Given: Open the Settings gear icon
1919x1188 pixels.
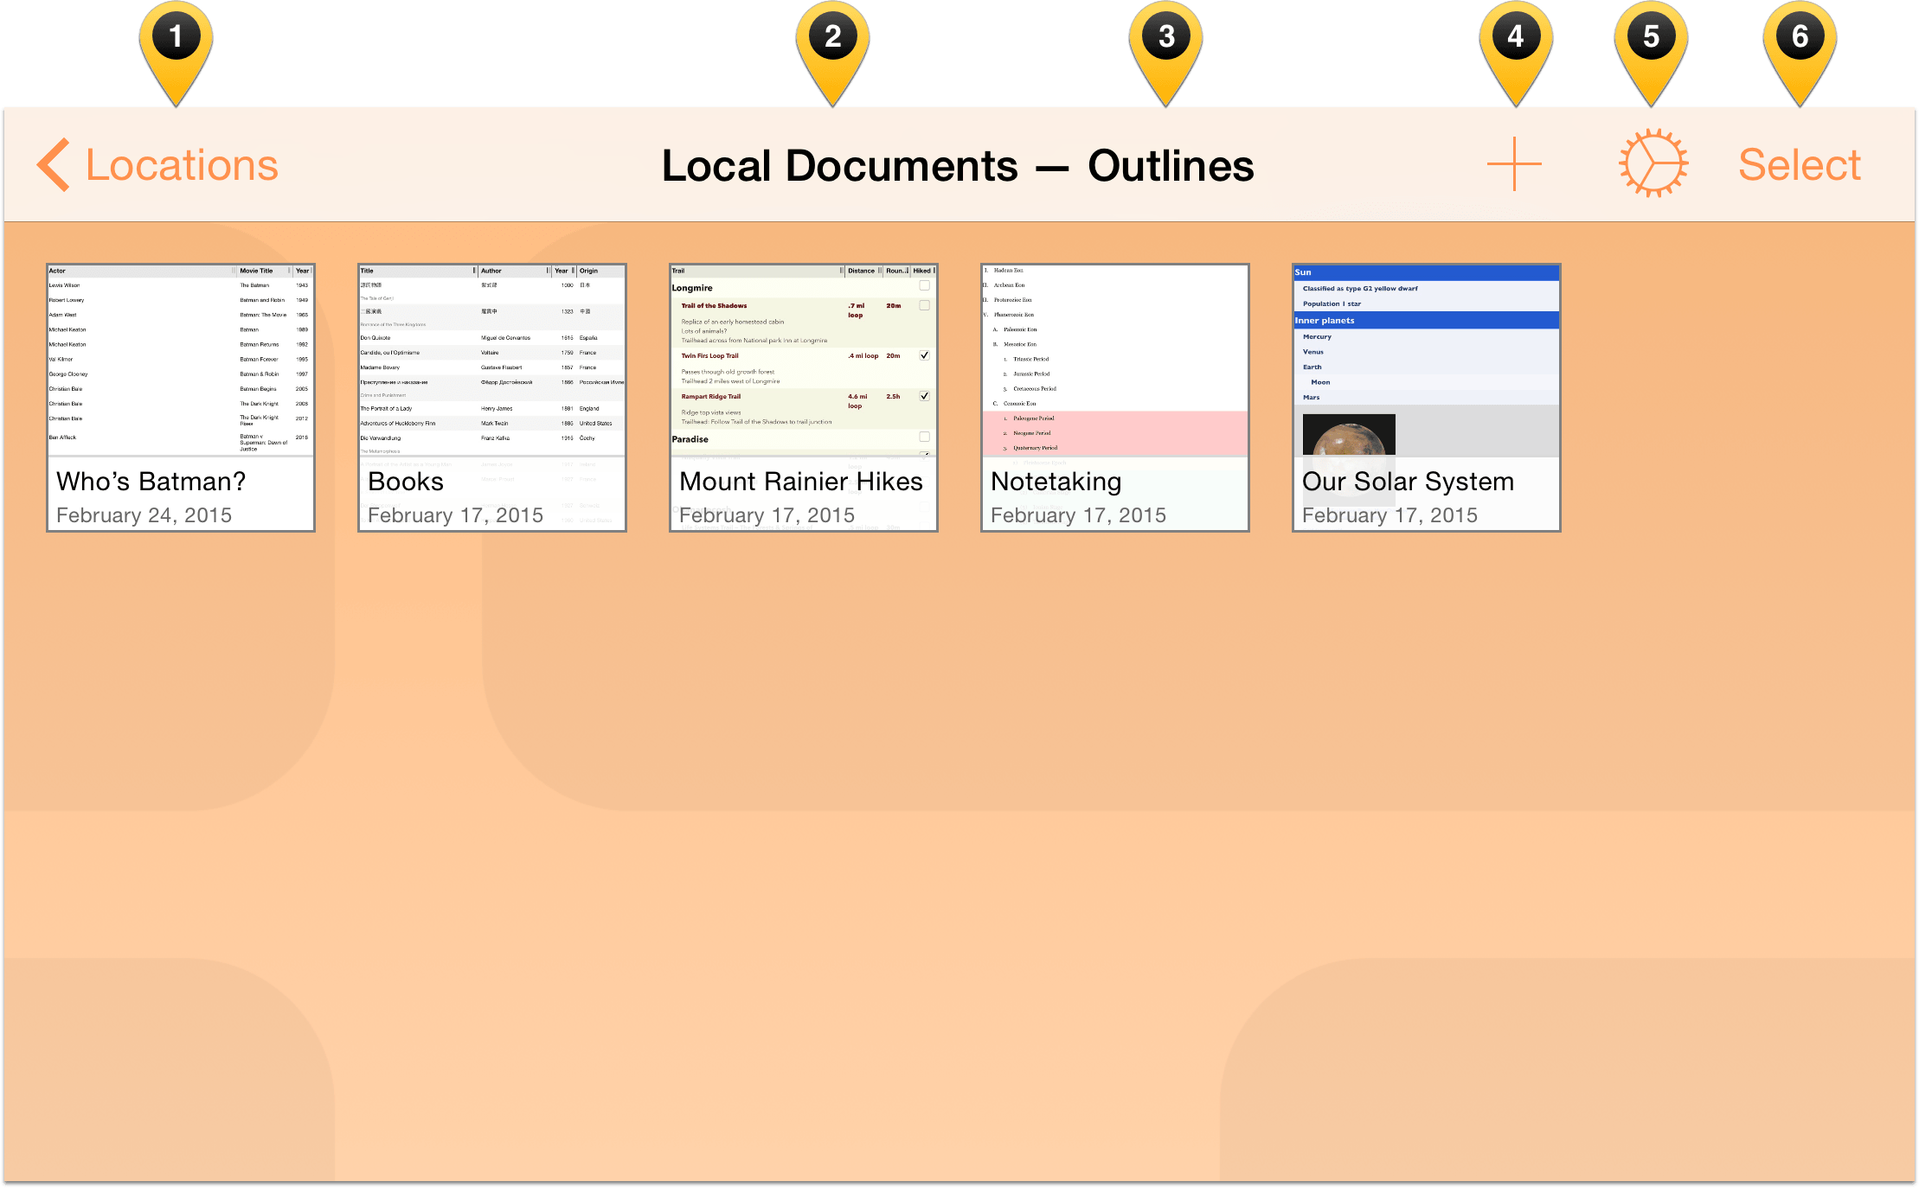Looking at the screenshot, I should (1650, 166).
